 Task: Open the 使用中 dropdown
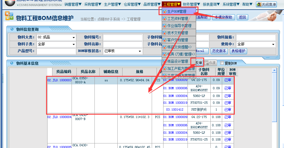pyautogui.click(x=273, y=44)
